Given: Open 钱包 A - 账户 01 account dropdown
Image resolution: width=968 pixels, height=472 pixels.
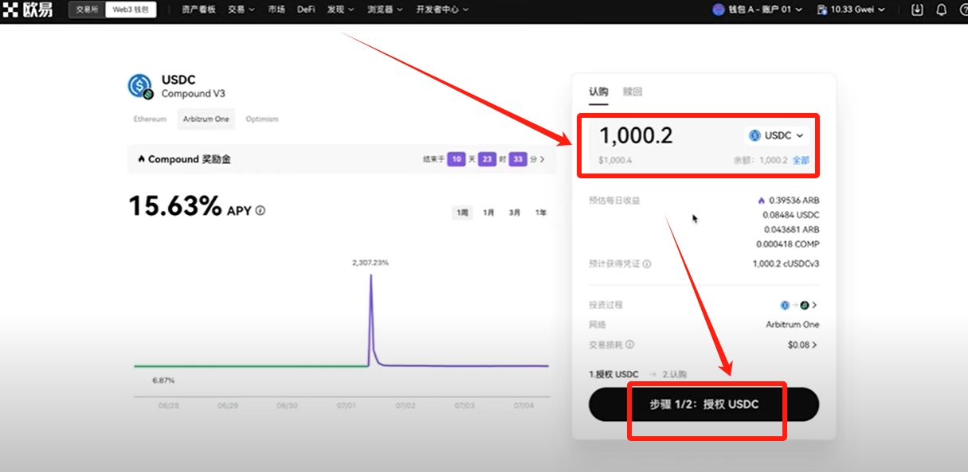Looking at the screenshot, I should (758, 10).
